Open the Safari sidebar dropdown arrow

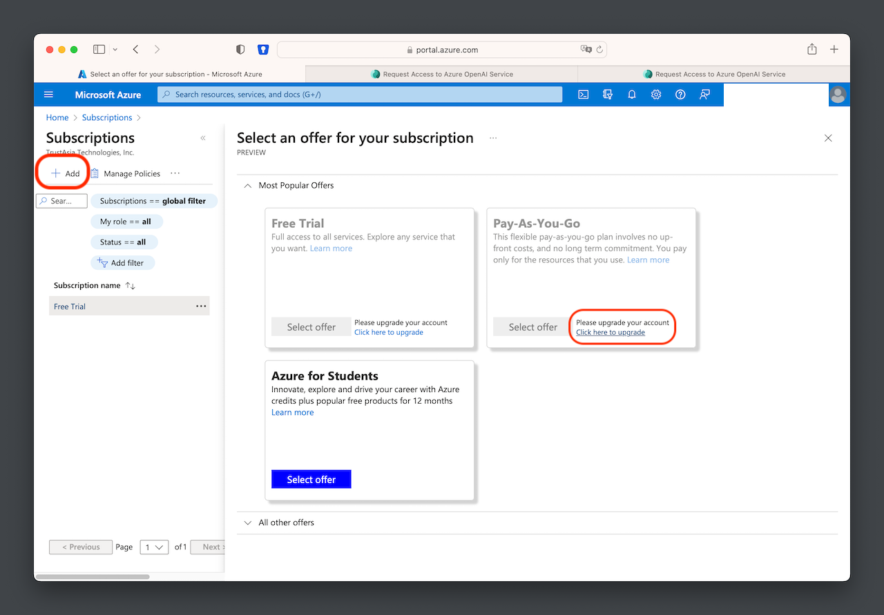(115, 50)
